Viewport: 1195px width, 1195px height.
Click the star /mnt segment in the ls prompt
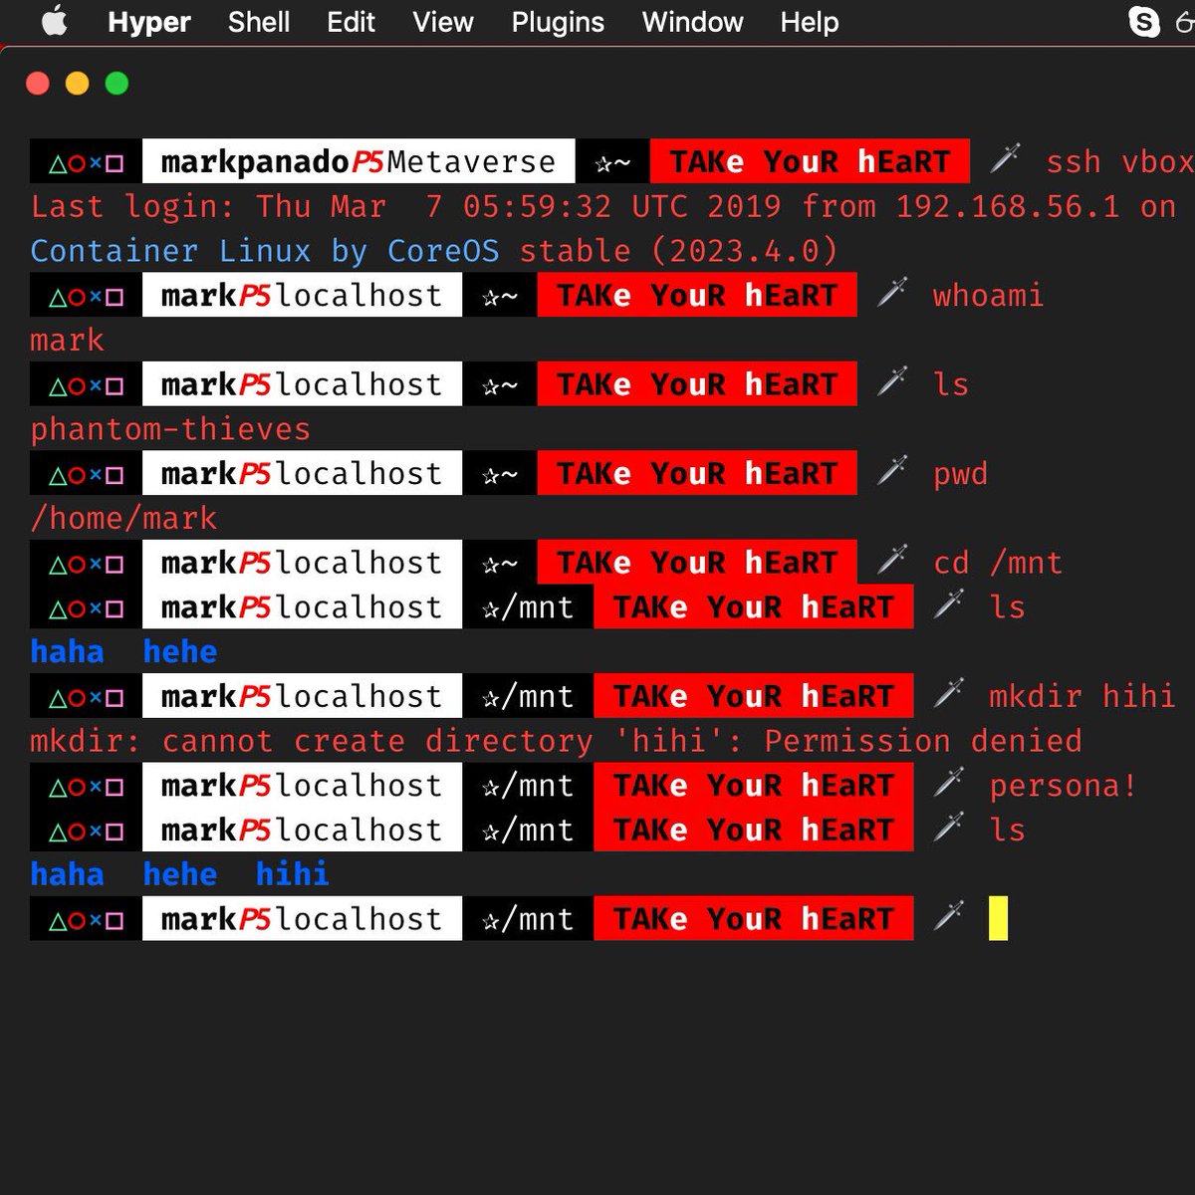528,606
